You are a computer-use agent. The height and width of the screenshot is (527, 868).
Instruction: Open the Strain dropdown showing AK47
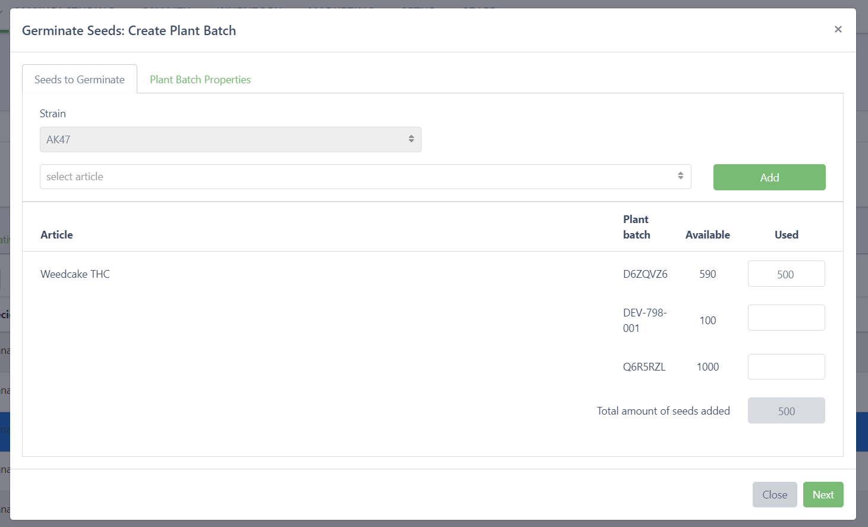(x=230, y=140)
